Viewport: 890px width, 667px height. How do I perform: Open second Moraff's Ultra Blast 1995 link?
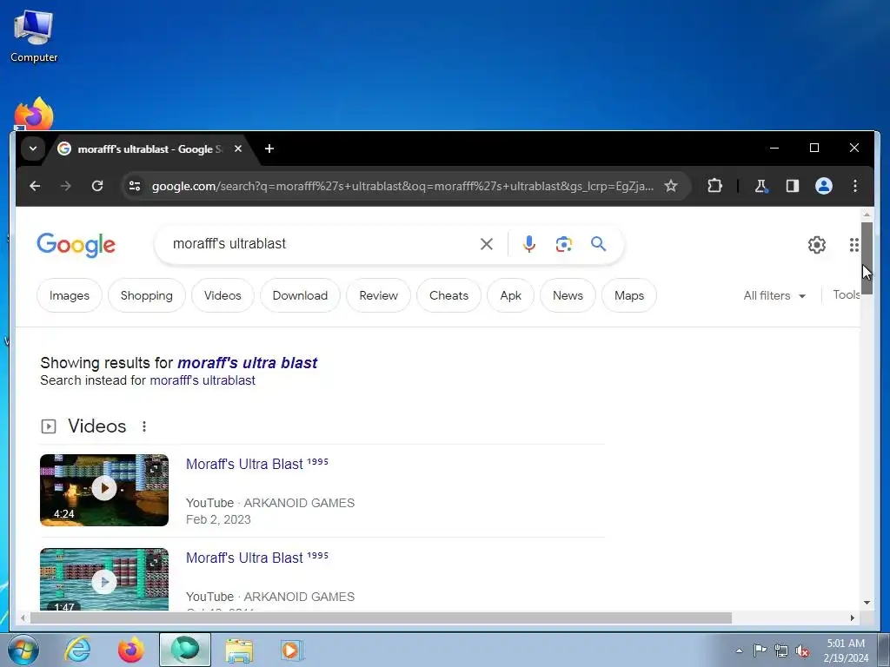tap(256, 557)
